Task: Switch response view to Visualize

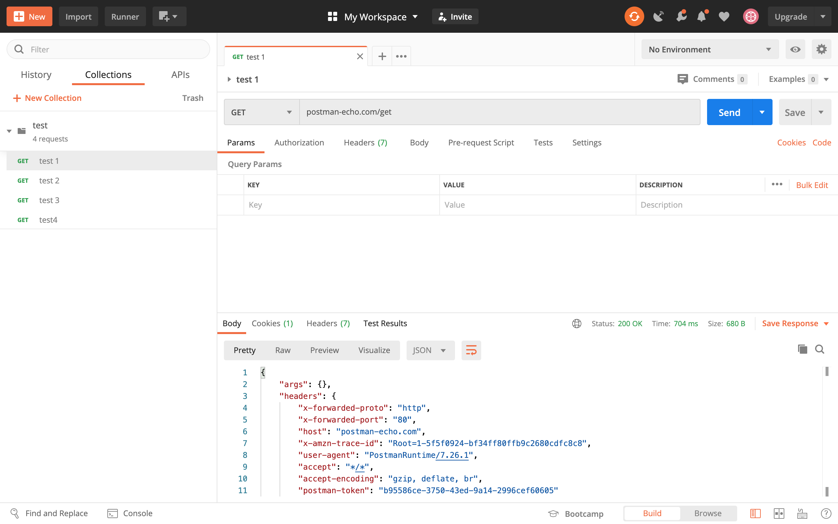Action: point(374,350)
